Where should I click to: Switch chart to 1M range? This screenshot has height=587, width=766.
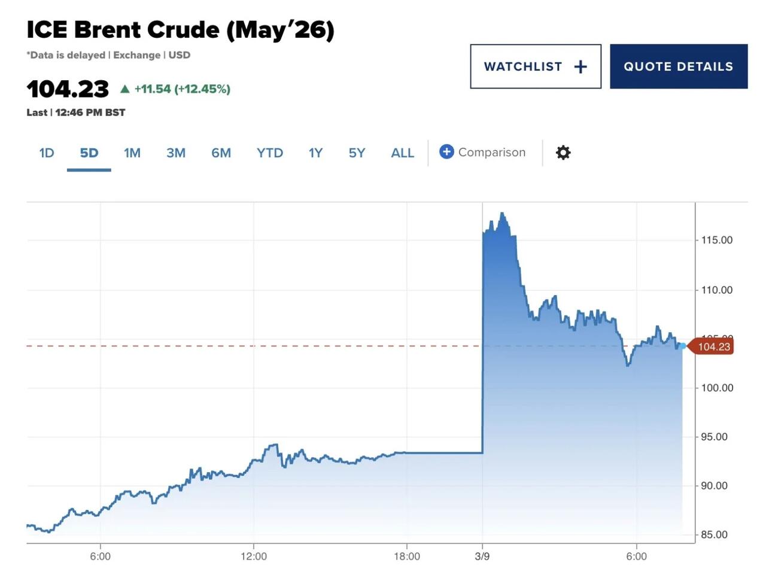(x=132, y=153)
